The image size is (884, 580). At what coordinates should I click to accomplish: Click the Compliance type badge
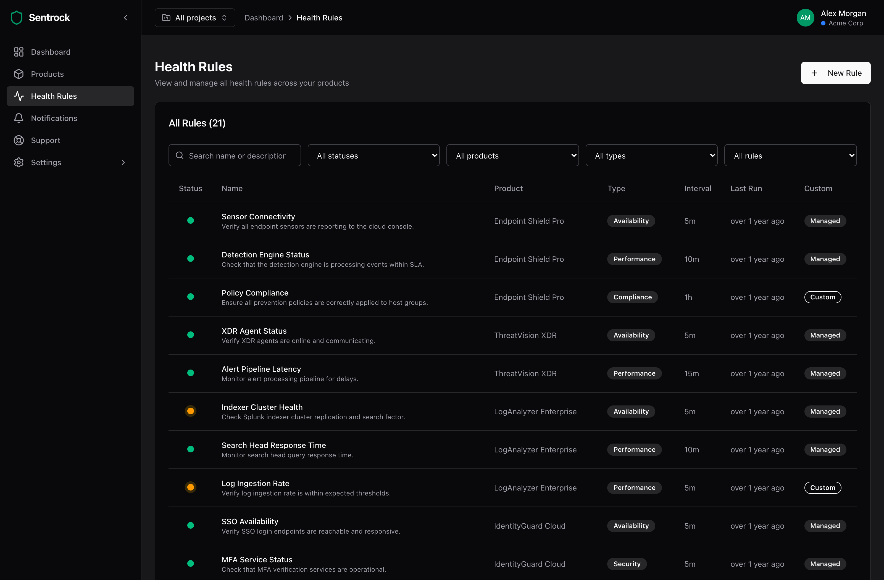[632, 297]
